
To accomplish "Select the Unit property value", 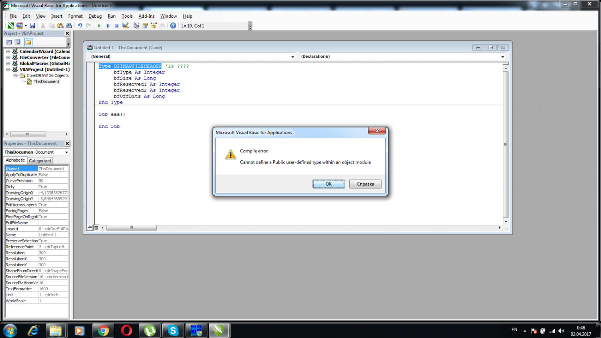I will coord(53,295).
